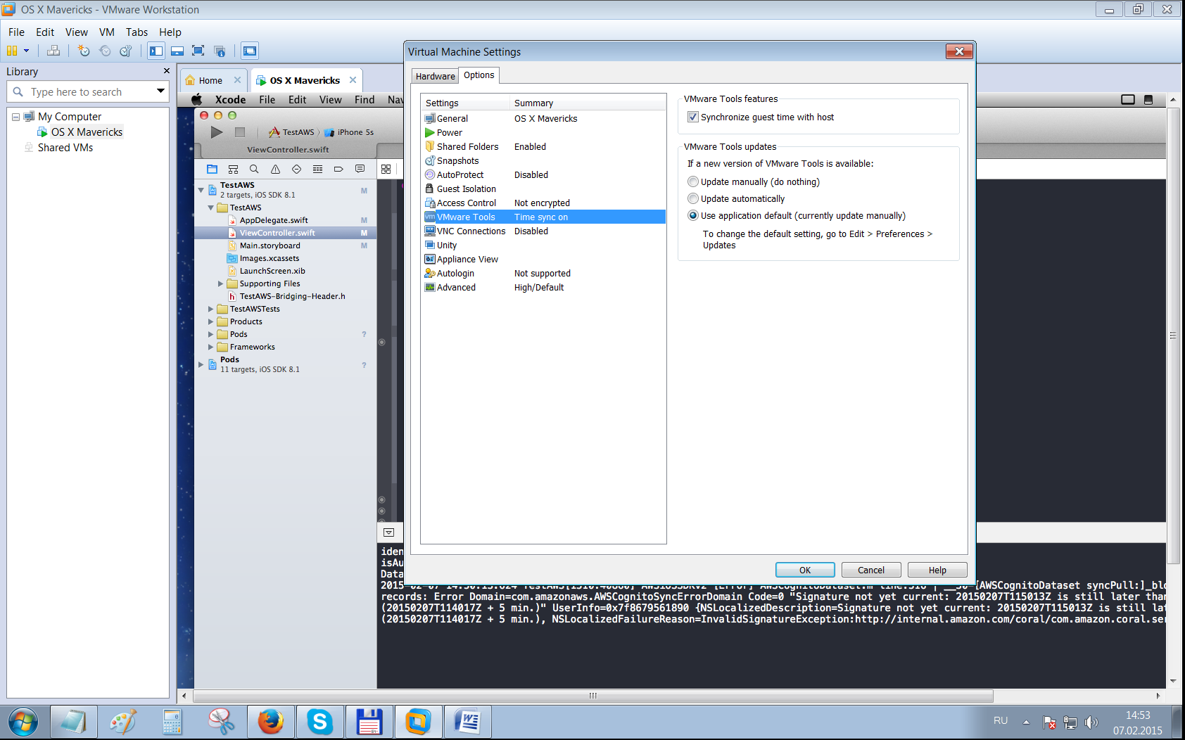Screen dimensions: 1185x740
Task: Click the thumbnail bar toolbar icon
Action: click(177, 51)
